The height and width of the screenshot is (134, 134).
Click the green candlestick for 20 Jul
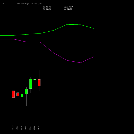coord(22,95)
